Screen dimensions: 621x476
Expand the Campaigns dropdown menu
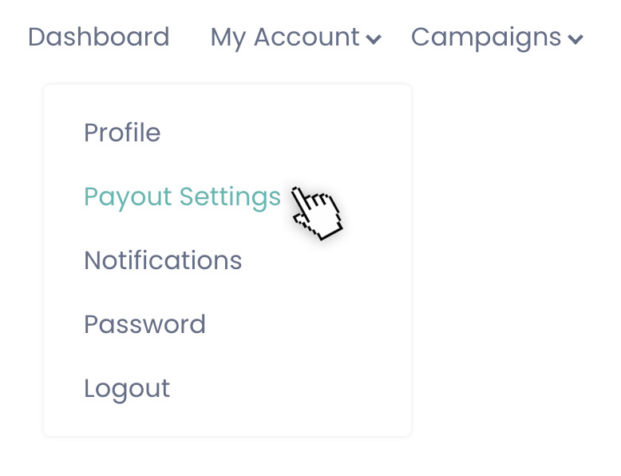pyautogui.click(x=496, y=38)
